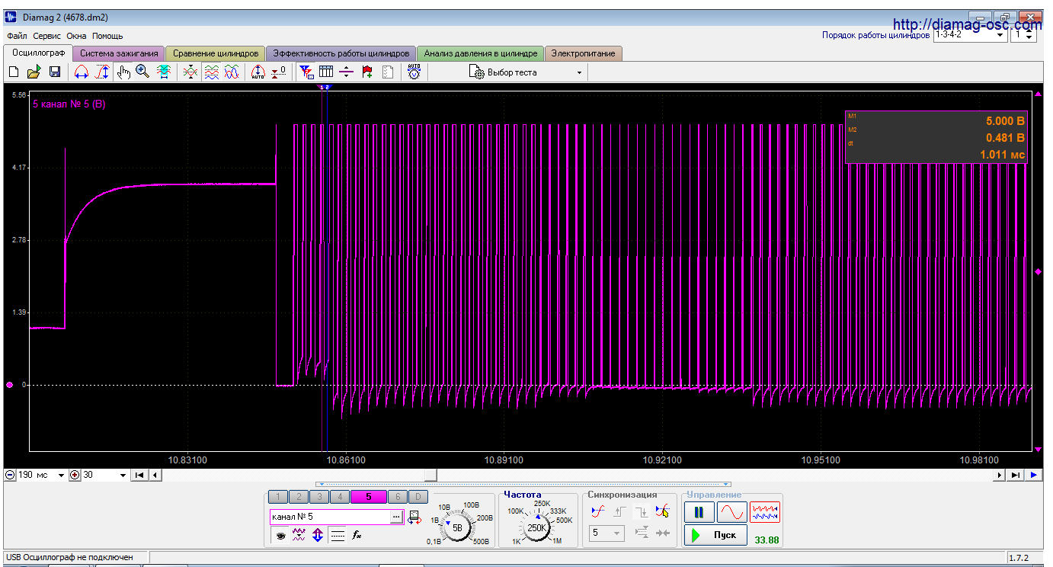Switch to Электропитание tab

584,53
